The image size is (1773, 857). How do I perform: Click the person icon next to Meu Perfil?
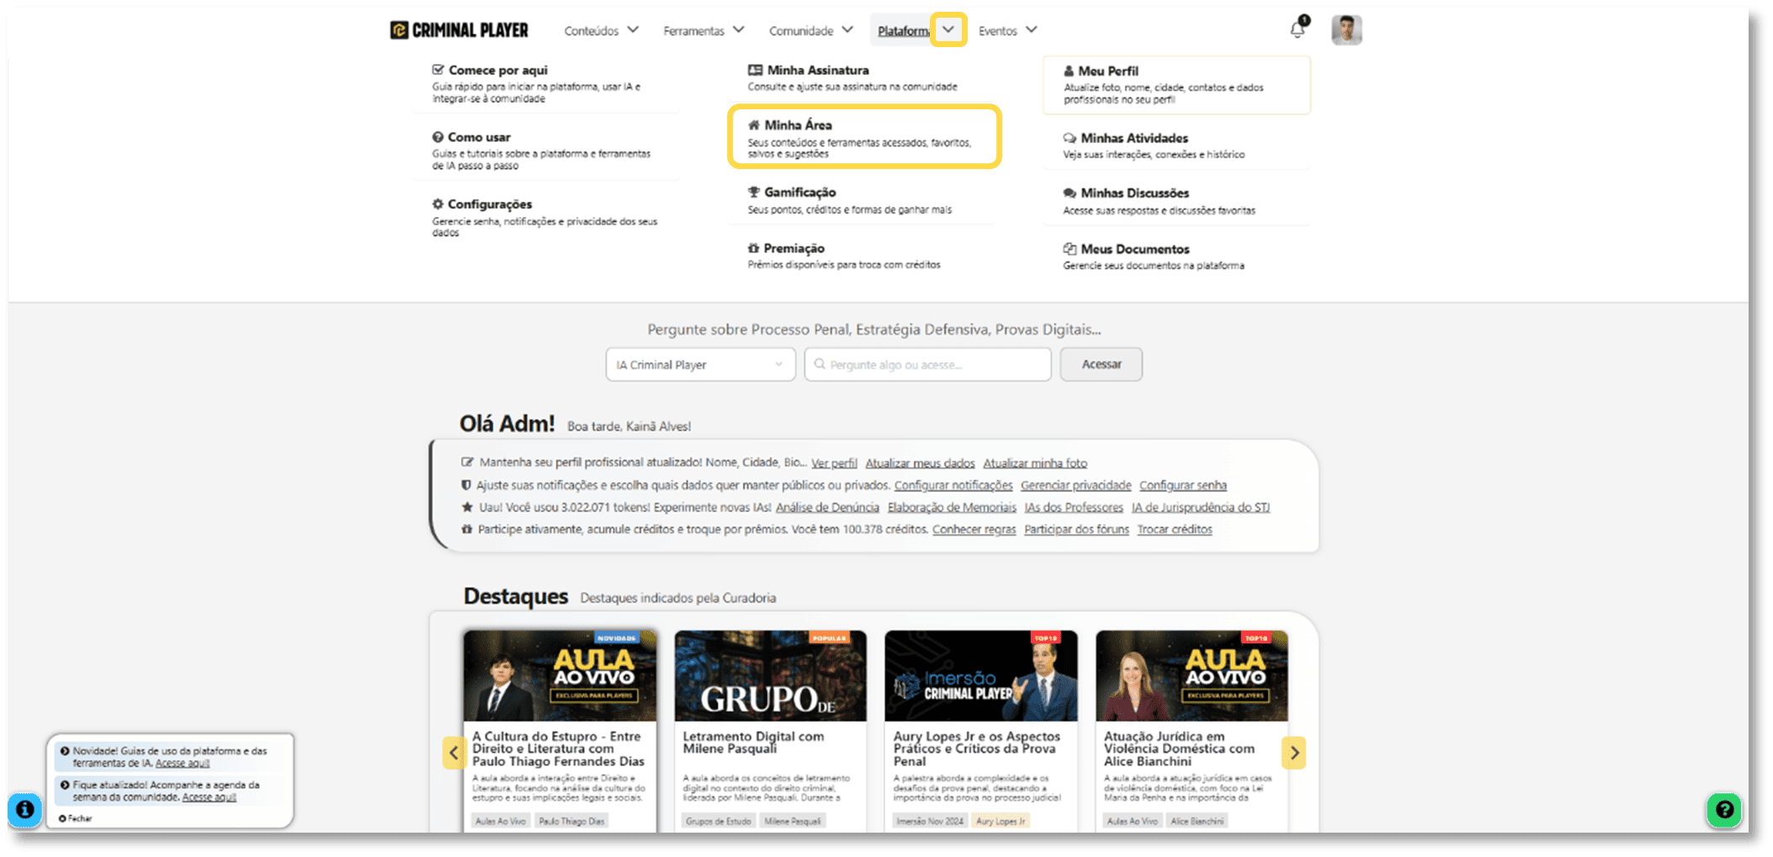click(x=1070, y=71)
